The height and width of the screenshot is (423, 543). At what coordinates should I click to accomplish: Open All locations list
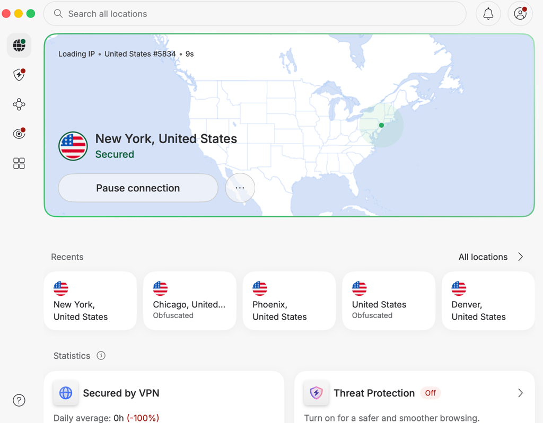click(x=483, y=257)
